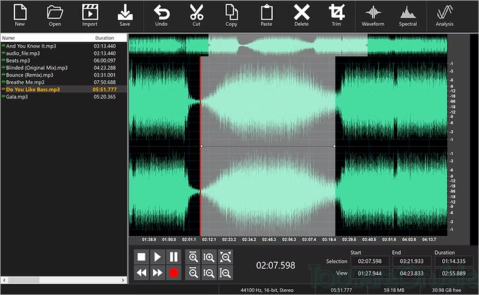
Task: Select Do You Like Bass.mp3
Action: [63, 90]
